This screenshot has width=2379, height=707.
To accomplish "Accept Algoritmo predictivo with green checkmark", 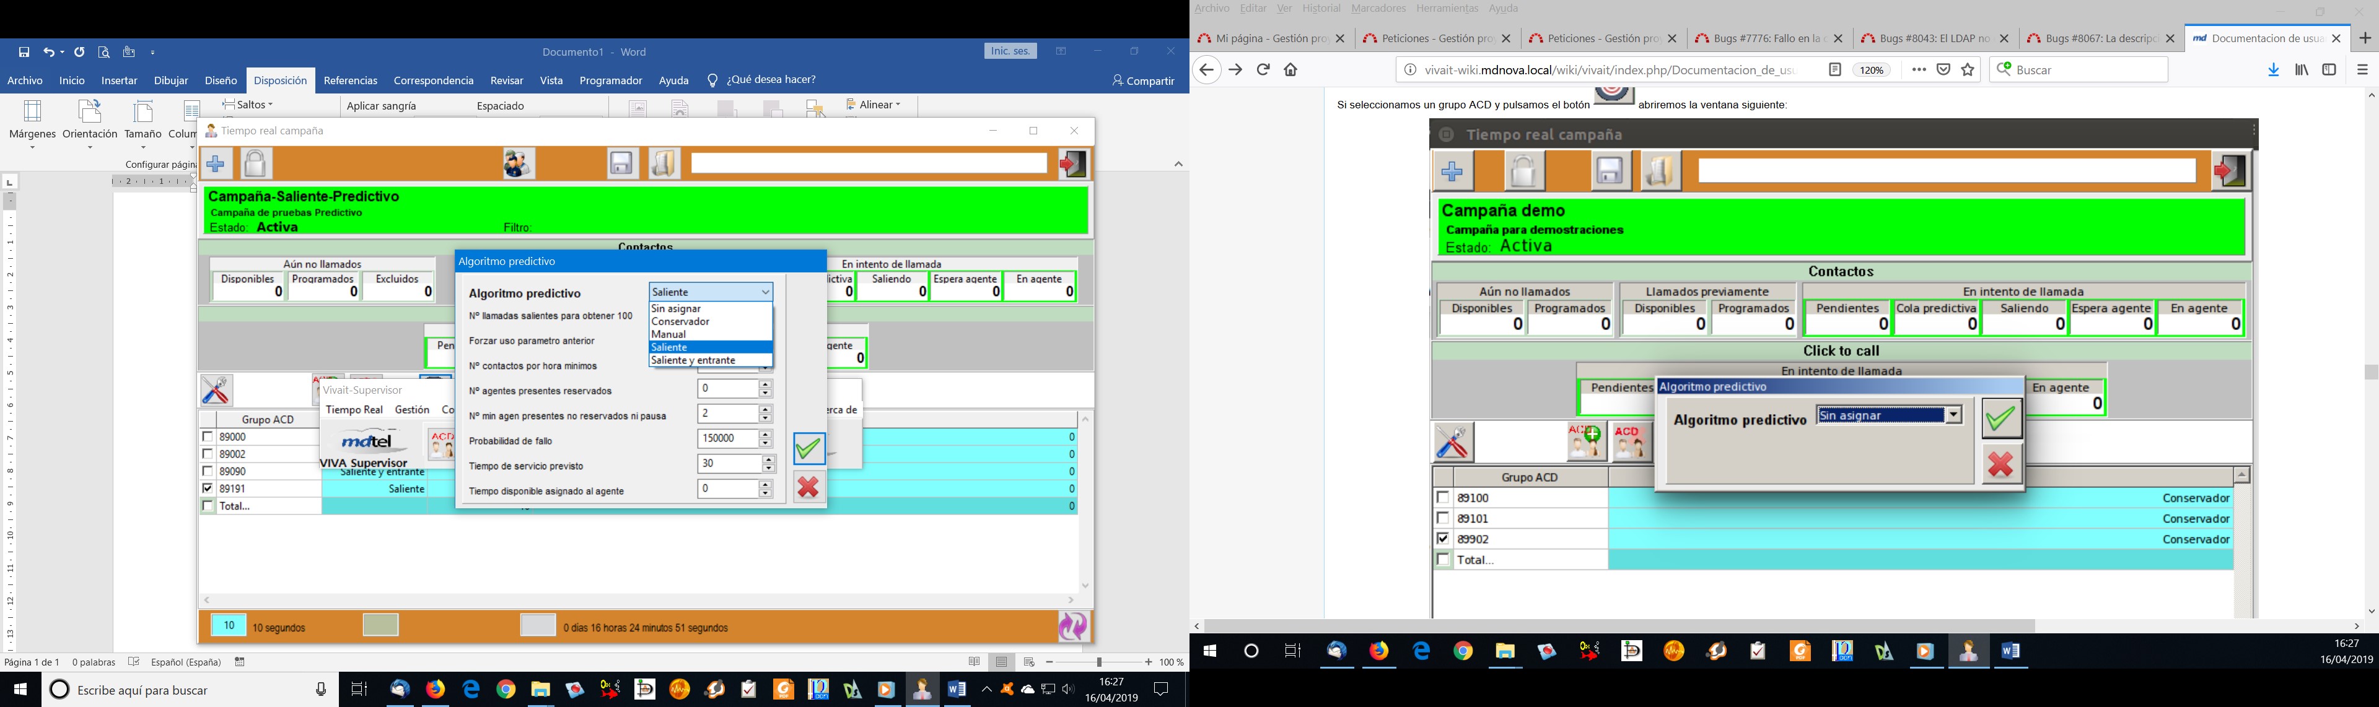I will point(808,449).
